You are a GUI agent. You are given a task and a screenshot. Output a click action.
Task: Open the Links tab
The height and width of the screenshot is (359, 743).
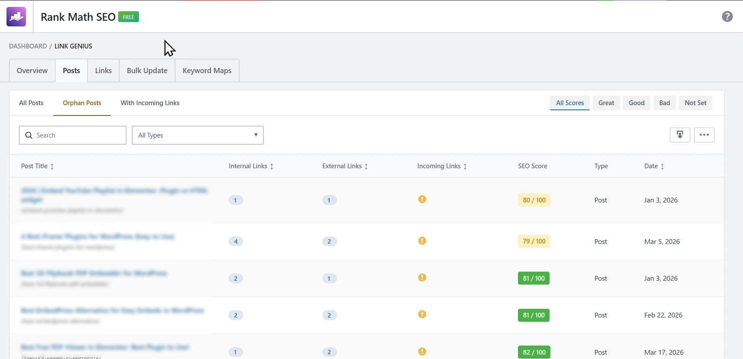pyautogui.click(x=103, y=71)
